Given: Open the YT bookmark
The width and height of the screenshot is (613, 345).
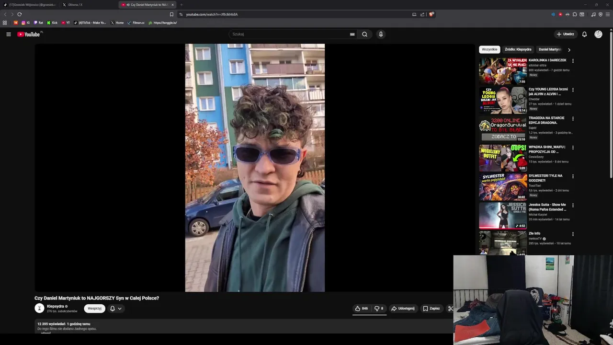Looking at the screenshot, I should click(66, 23).
